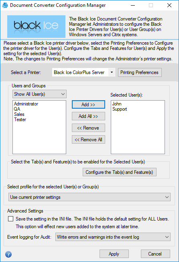Click the blue help question mark icon
The width and height of the screenshot is (179, 262).
[8, 254]
